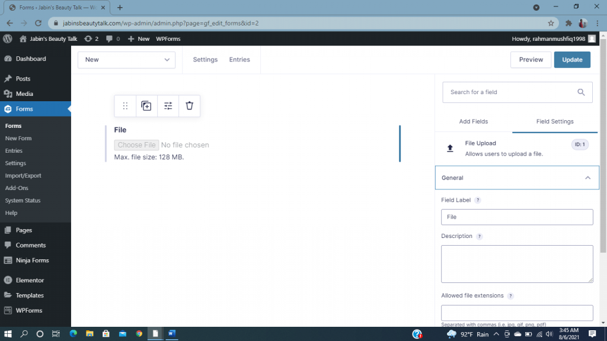Image resolution: width=607 pixels, height=341 pixels.
Task: Open form Settings menu
Action: (205, 60)
